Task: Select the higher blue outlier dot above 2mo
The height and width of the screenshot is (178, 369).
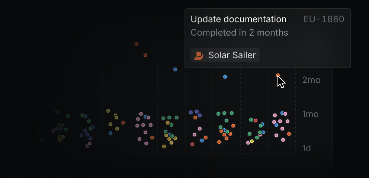Action: pyautogui.click(x=175, y=69)
